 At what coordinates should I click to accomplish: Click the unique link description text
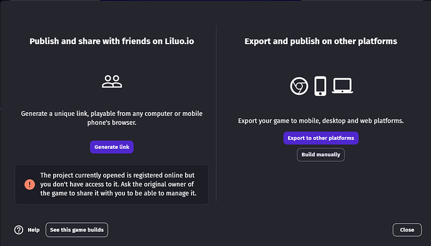click(112, 118)
